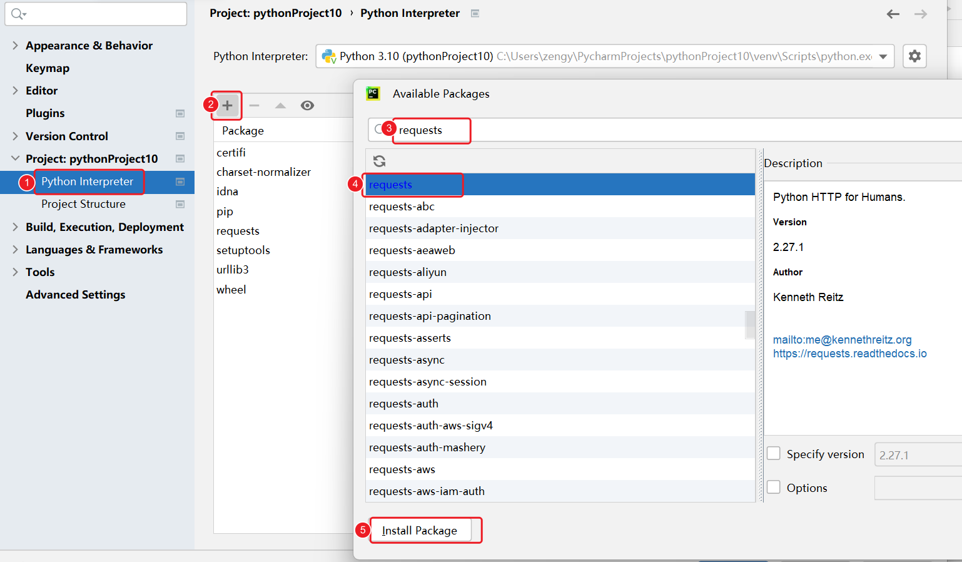Toggle the show early releases eye icon
Image resolution: width=962 pixels, height=562 pixels.
307,105
